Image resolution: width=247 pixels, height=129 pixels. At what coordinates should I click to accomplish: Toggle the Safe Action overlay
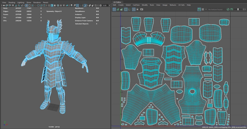pyautogui.click(x=41, y=5)
